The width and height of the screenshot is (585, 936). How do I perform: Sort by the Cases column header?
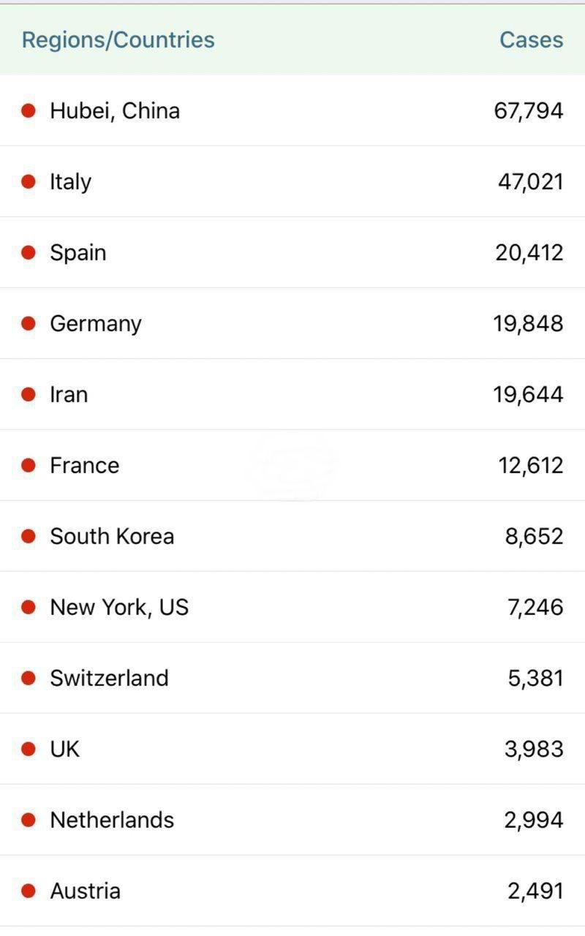point(531,39)
